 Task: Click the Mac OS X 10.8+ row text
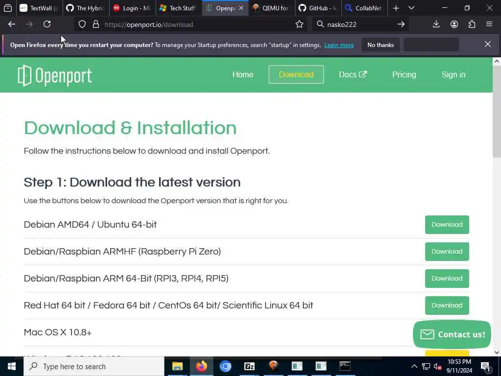(x=58, y=332)
